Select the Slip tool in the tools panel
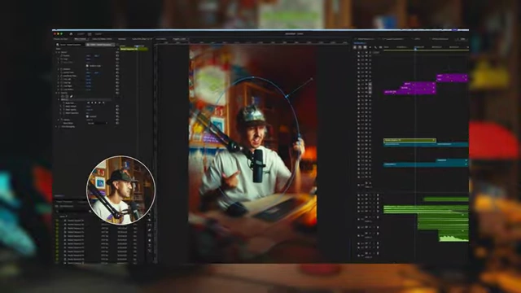 tap(149, 225)
